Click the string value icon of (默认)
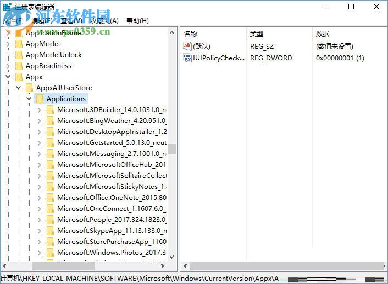 187,46
